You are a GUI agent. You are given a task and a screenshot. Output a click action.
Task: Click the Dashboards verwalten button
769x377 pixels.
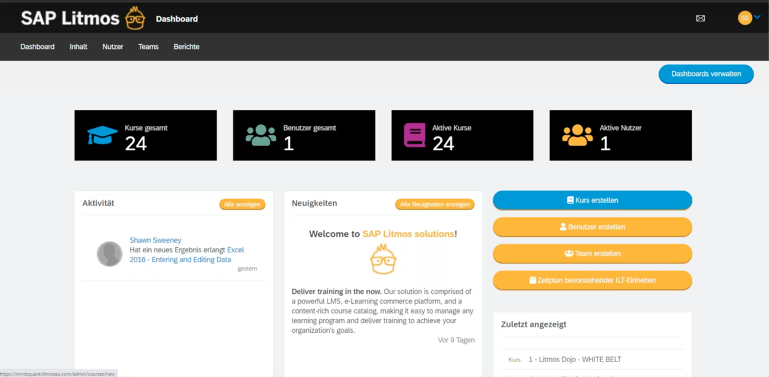point(706,74)
